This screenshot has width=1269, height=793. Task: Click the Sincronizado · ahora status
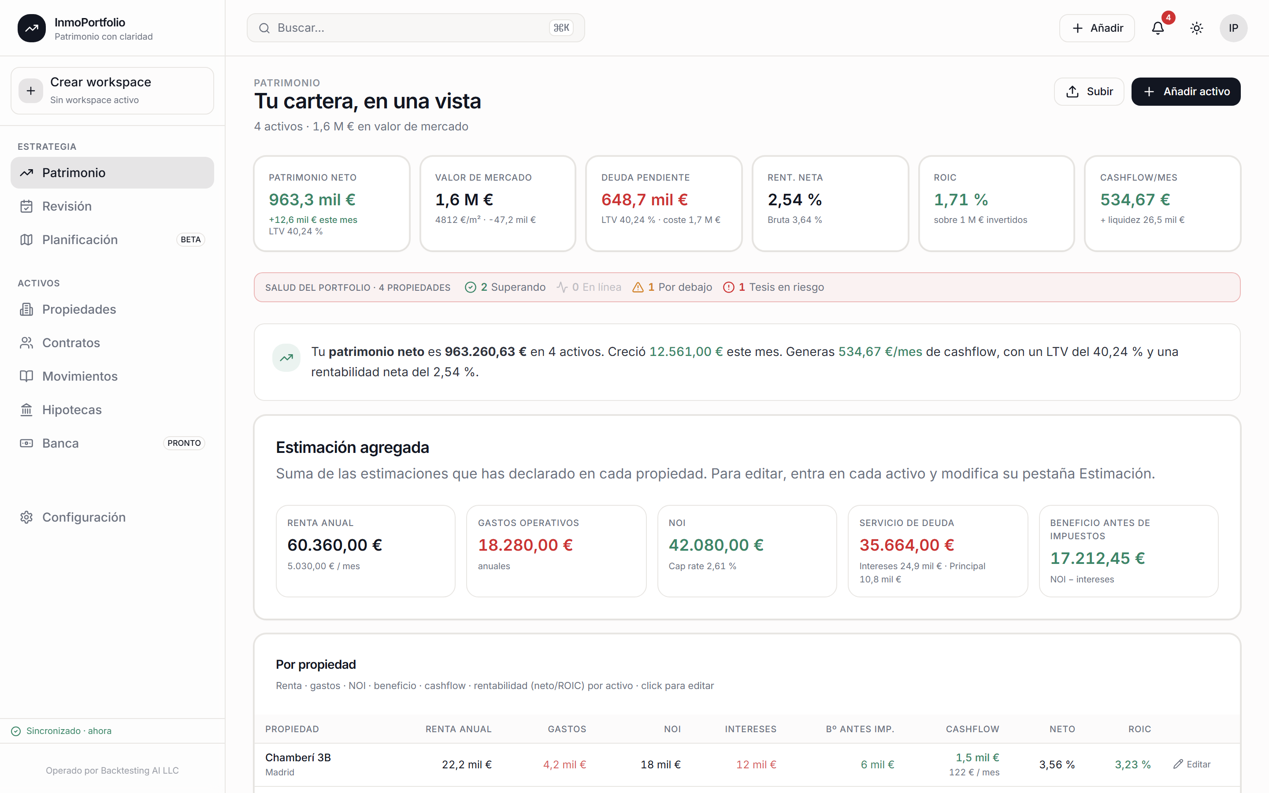pos(61,731)
